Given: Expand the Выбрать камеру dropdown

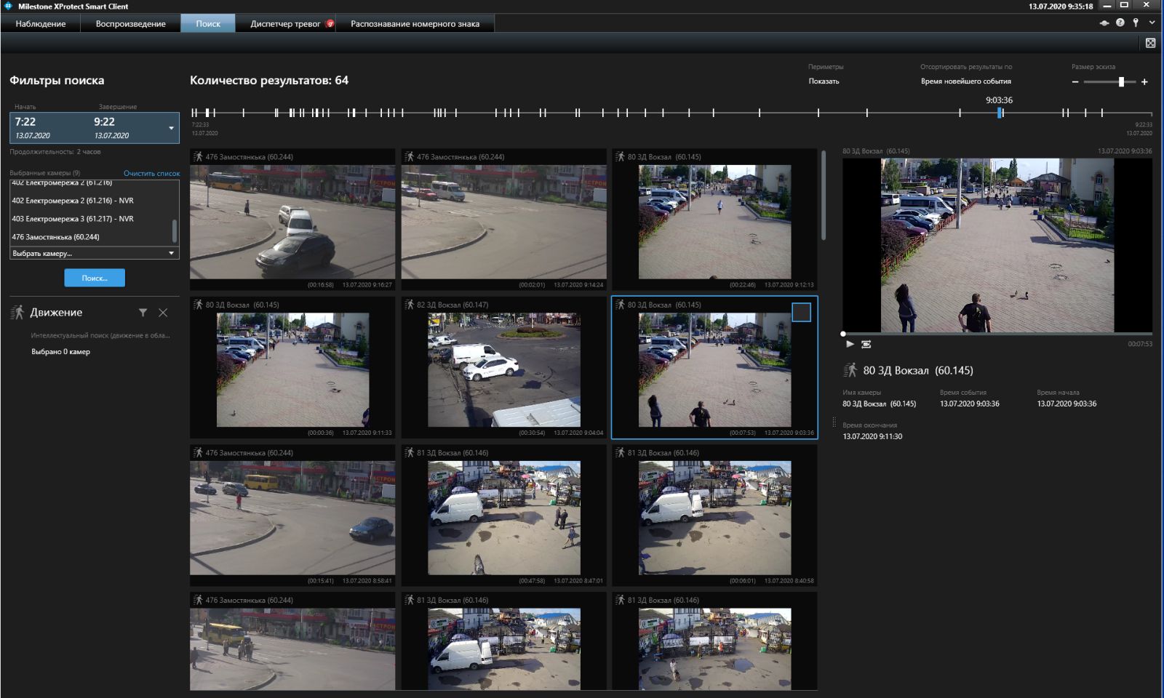Looking at the screenshot, I should [172, 254].
